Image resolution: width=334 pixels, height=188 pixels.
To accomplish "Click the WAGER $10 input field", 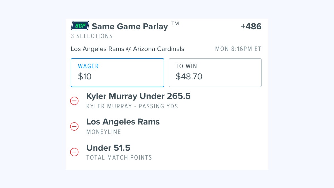I will click(117, 73).
